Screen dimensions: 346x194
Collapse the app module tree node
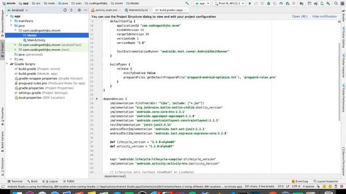point(7,16)
